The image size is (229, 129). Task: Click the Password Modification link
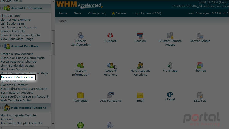coord(17,77)
